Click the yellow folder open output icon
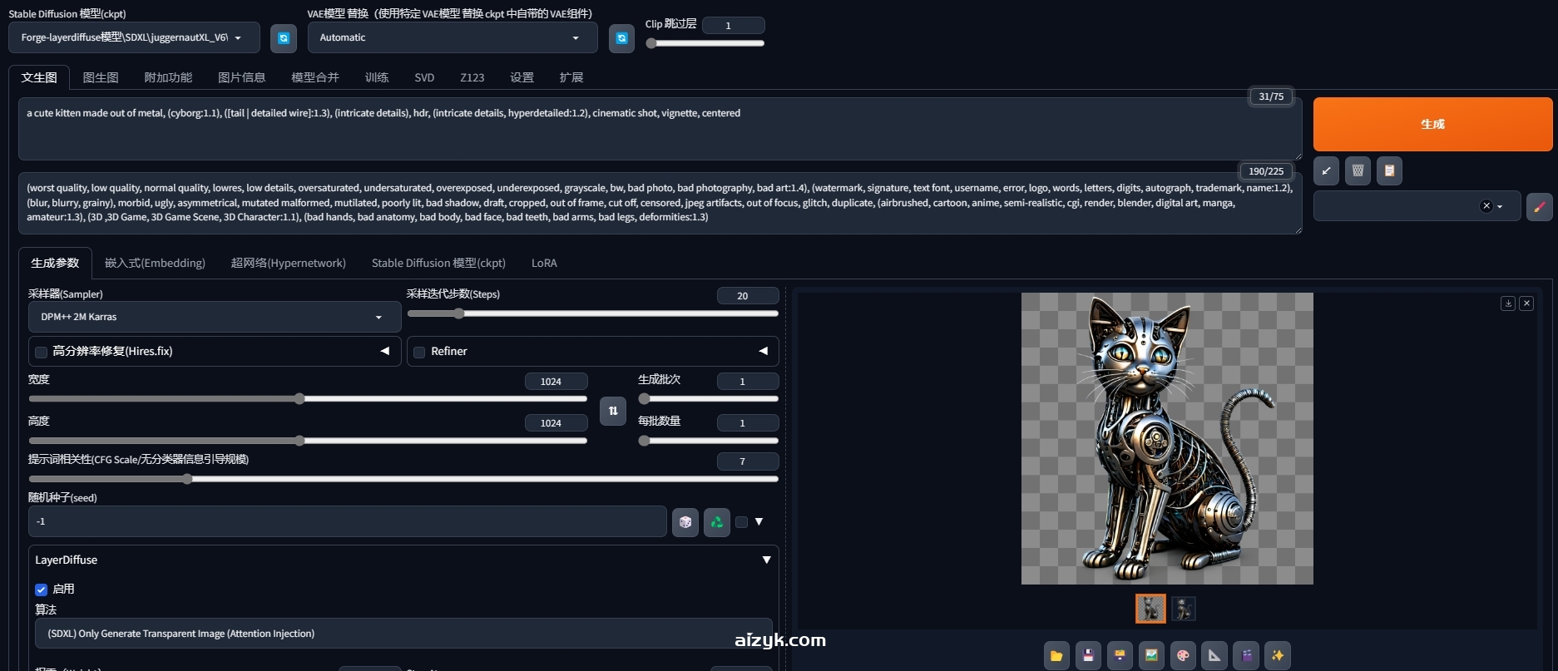The height and width of the screenshot is (671, 1558). point(1056,655)
